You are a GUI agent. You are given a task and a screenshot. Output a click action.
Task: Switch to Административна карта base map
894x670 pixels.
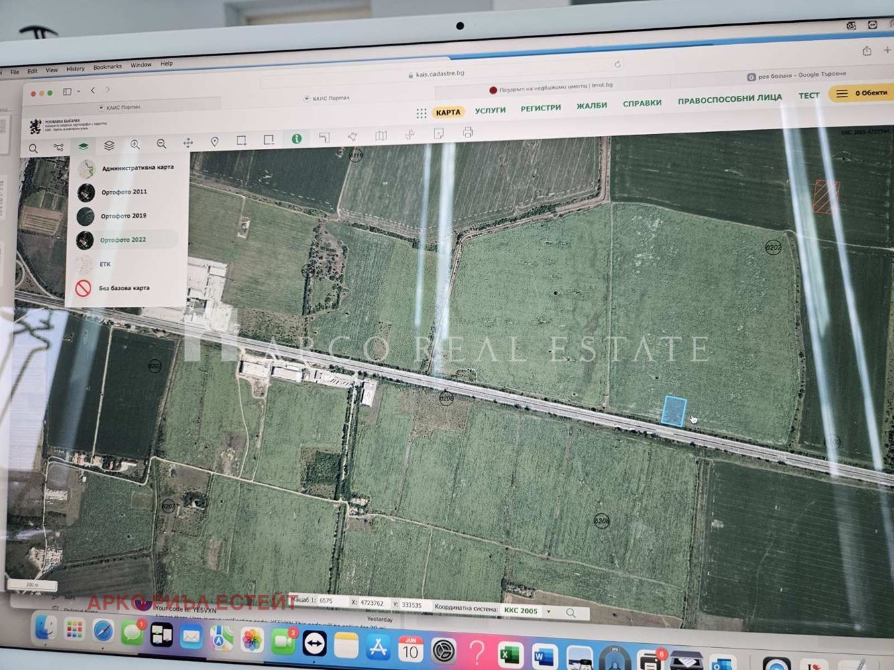coord(137,167)
